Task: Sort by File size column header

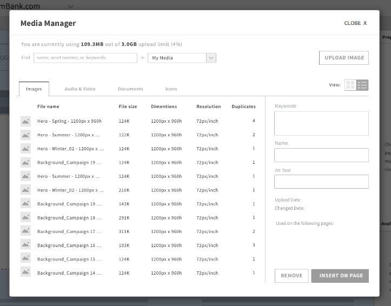Action: coord(128,107)
